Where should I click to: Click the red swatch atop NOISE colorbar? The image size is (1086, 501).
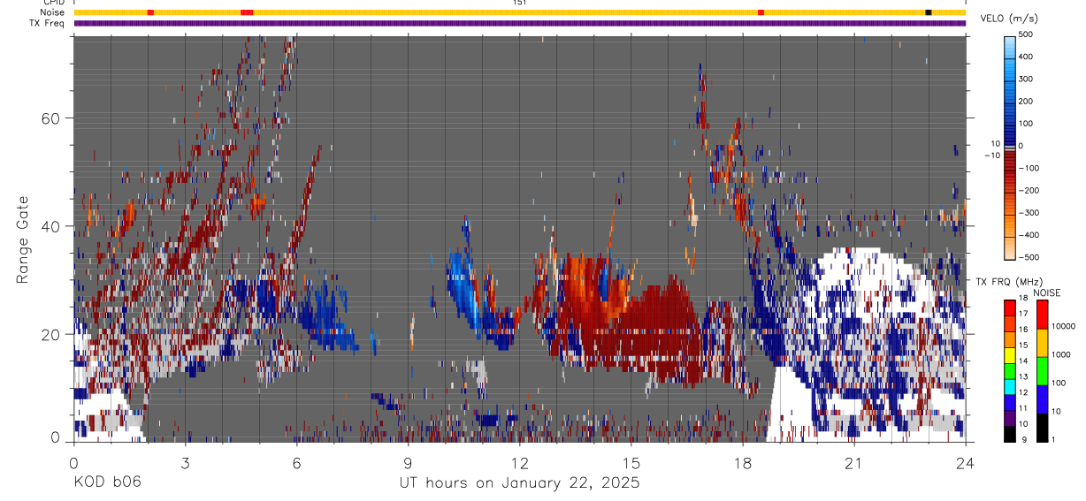point(1042,315)
